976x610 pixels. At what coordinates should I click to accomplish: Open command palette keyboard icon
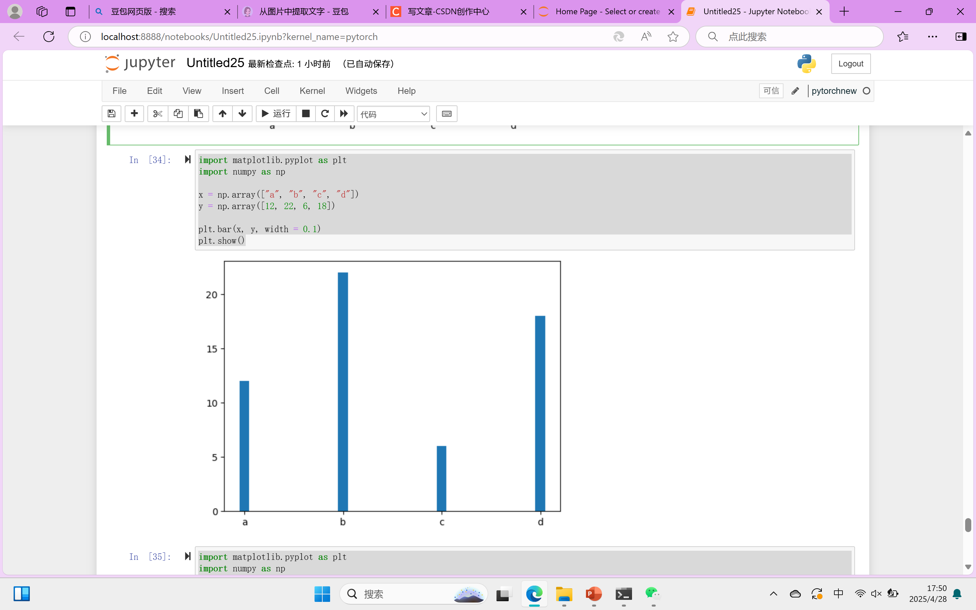tap(446, 114)
